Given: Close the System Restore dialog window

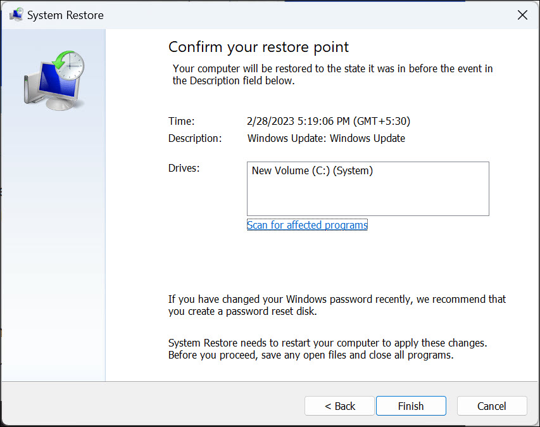Looking at the screenshot, I should [522, 15].
